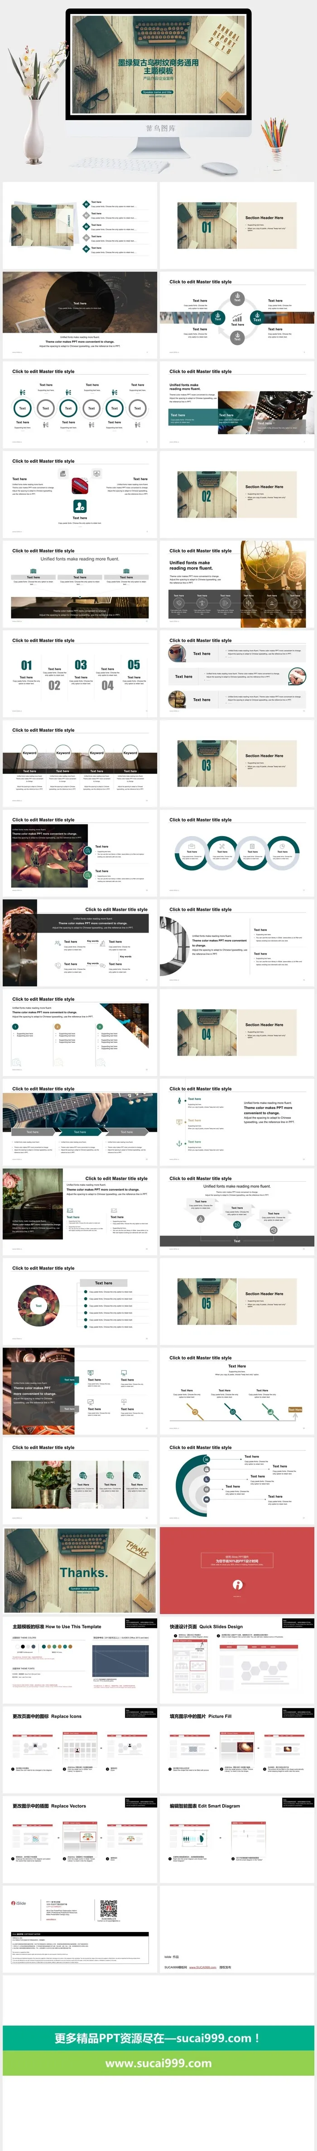
Task: Open the cover slide shown on the monitor
Action: 158,63
